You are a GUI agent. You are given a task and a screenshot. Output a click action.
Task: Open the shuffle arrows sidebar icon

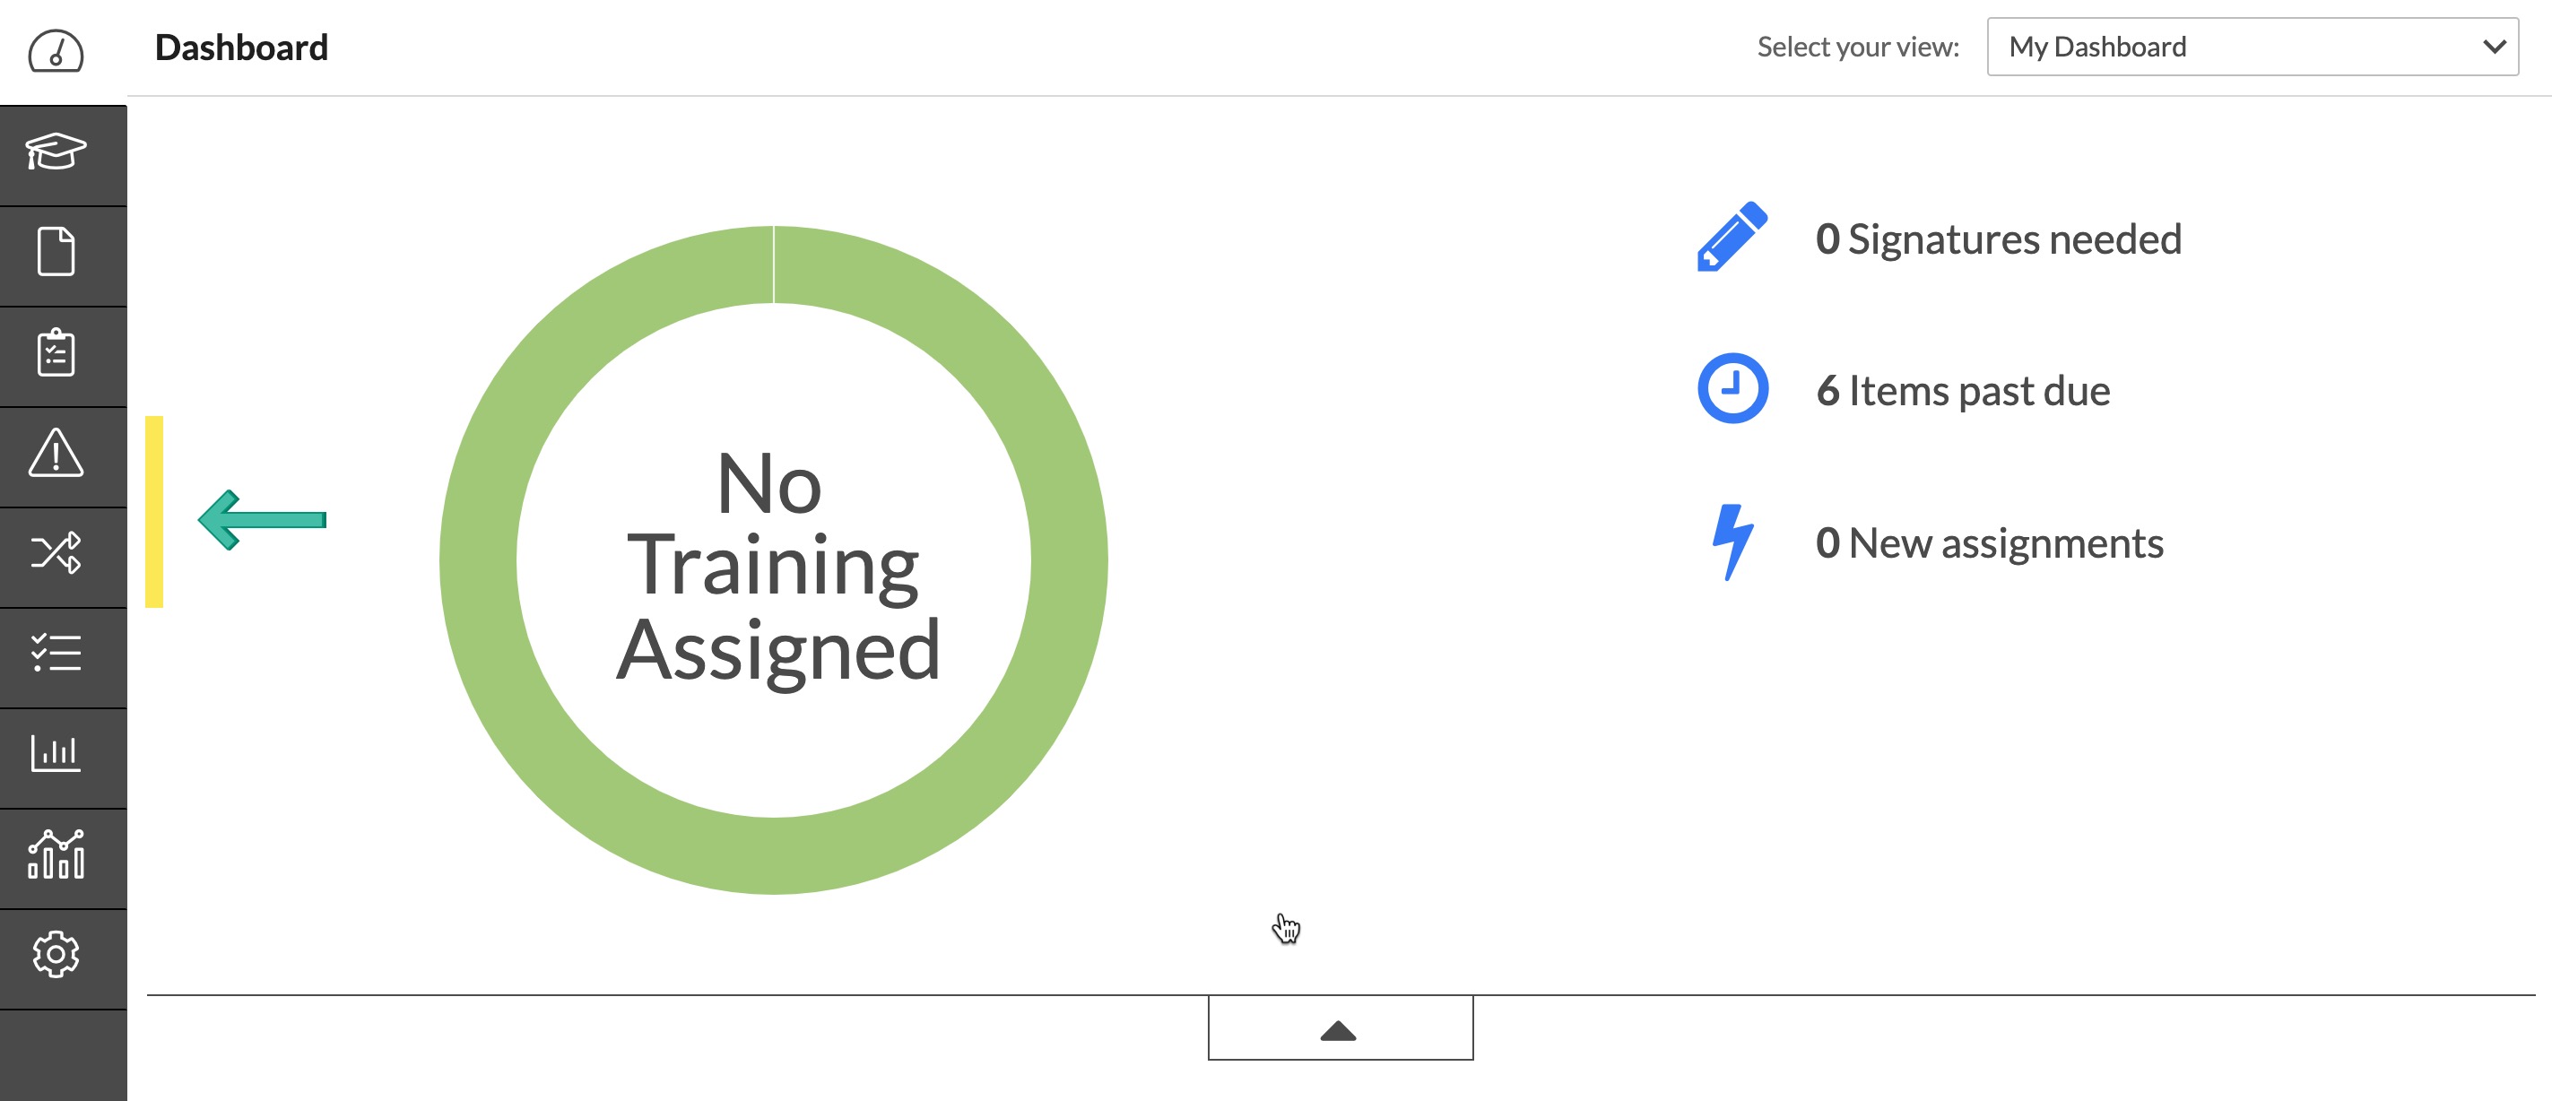56,553
